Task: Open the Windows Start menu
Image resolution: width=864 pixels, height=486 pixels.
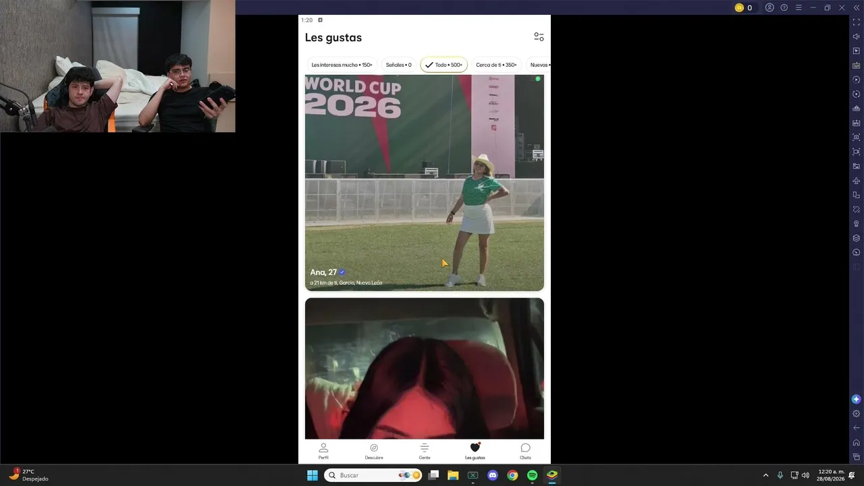Action: click(313, 475)
